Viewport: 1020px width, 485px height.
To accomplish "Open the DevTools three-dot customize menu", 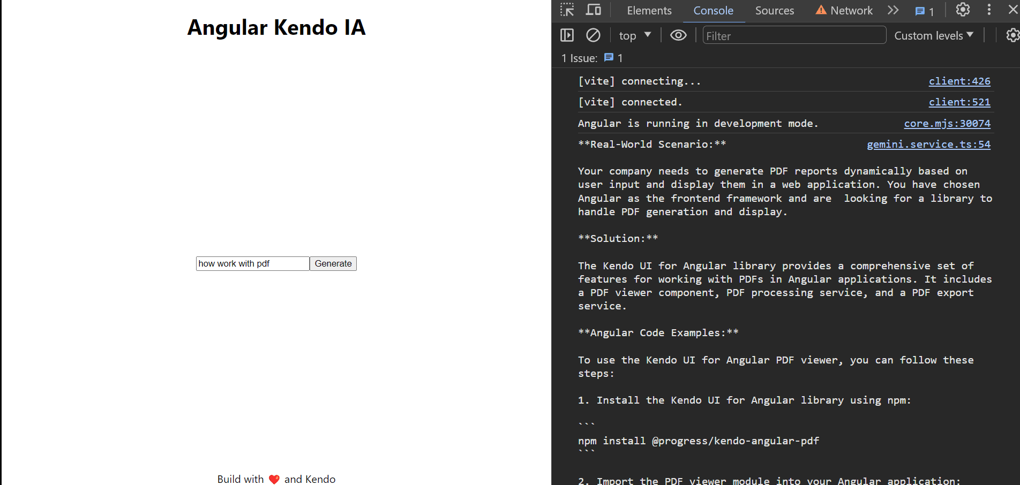I will tap(989, 10).
